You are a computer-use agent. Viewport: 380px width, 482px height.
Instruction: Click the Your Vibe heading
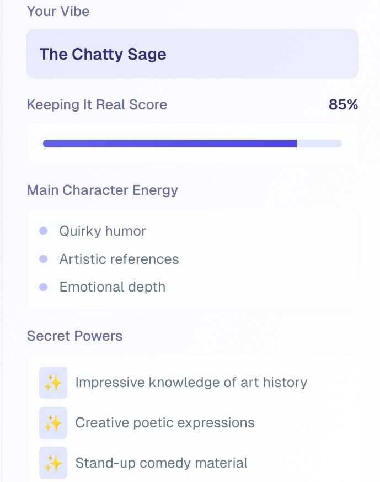[58, 11]
